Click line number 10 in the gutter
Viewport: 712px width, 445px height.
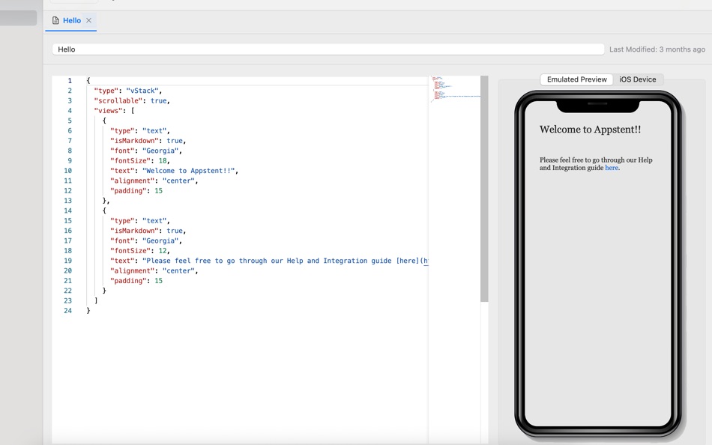click(x=67, y=170)
